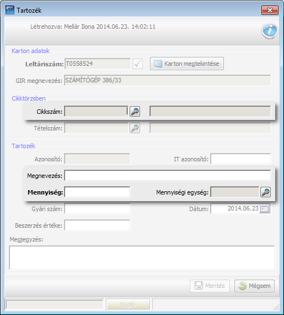Click into the Megnevezés text field
284x315 pixels.
point(168,176)
